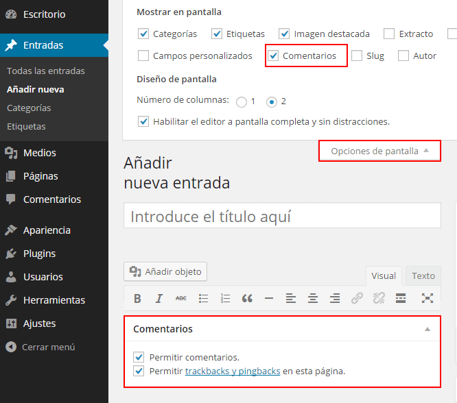Click the Escritorio dashboard icon

tap(11, 14)
